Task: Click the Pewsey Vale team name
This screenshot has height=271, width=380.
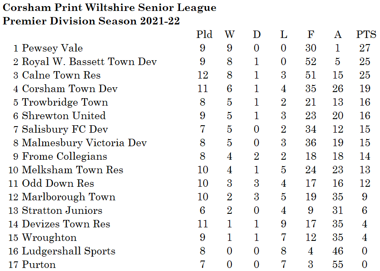Action: [x=52, y=48]
